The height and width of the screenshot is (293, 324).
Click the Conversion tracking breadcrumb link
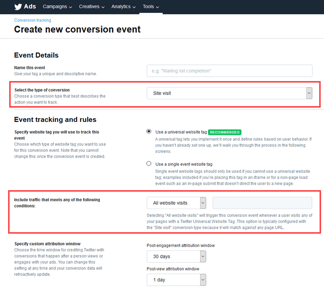pyautogui.click(x=33, y=20)
